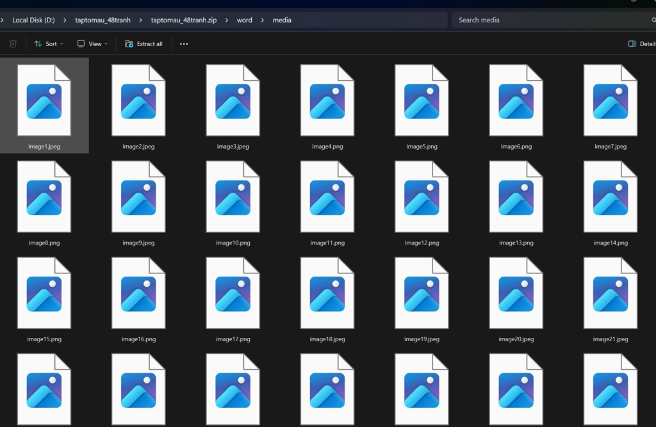This screenshot has width=656, height=427.
Task: Go to word folder in breadcrumb
Action: (x=244, y=20)
